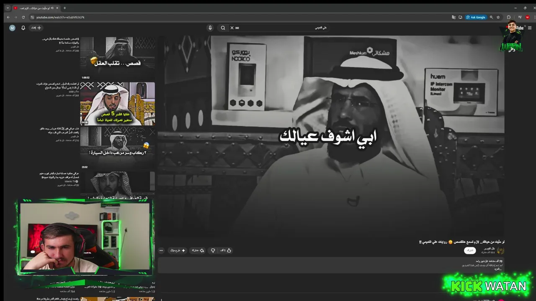
Task: Open the channel avatar below the video
Action: click(500, 250)
